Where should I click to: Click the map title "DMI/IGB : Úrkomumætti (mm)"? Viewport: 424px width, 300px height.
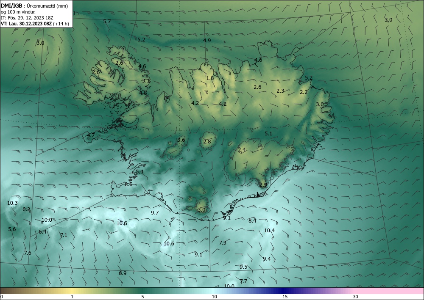pos(34,6)
